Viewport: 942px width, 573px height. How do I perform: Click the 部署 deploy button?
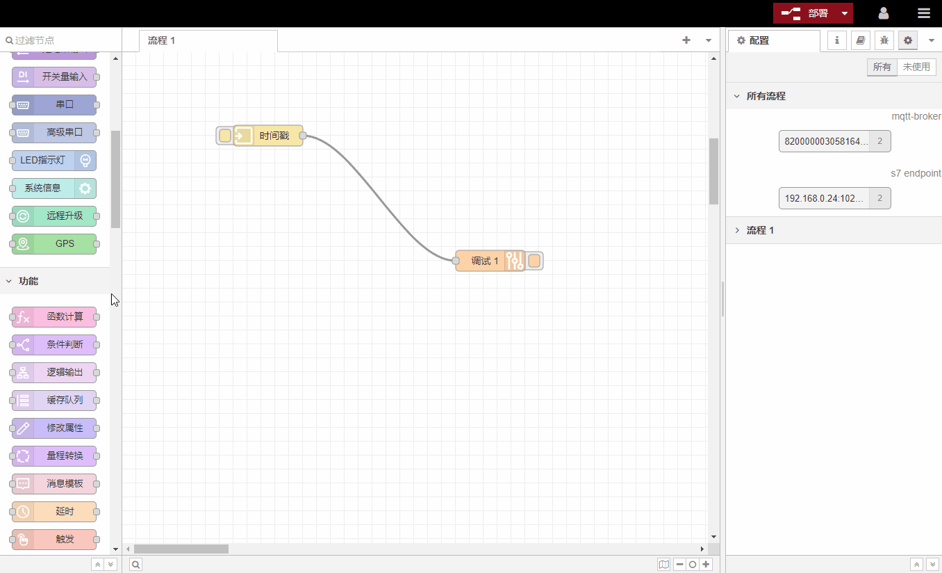(x=804, y=13)
